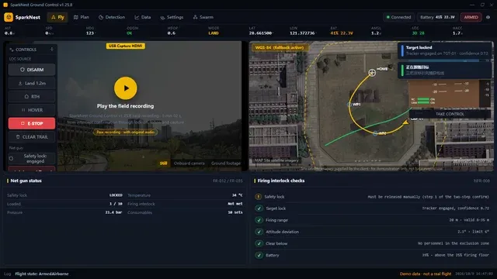Viewport: 497px width, 279px height.
Task: Open the Settings tab
Action: (x=172, y=17)
